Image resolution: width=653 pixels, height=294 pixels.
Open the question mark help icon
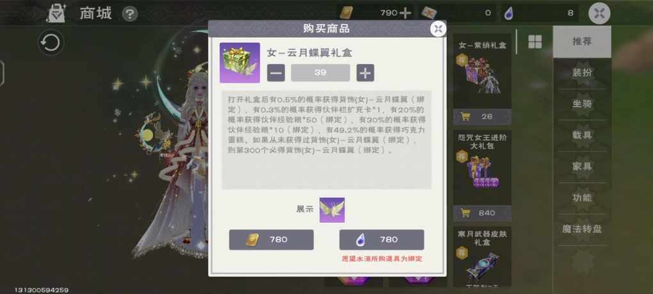pos(130,14)
